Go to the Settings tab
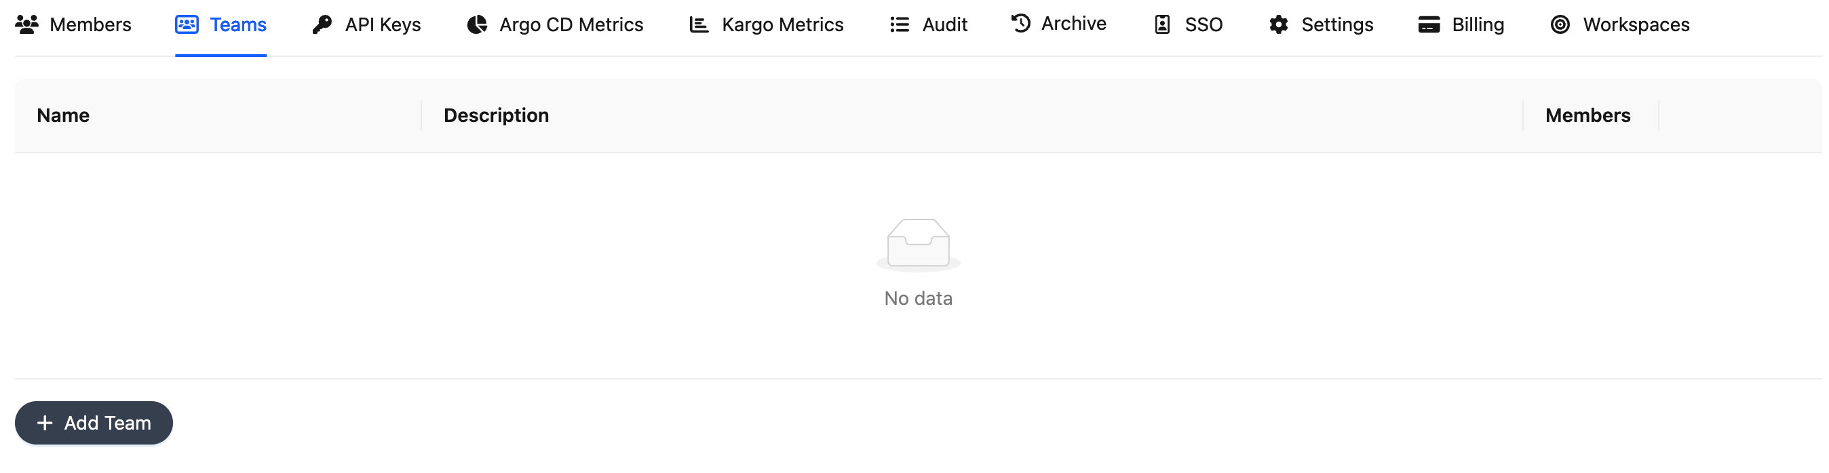Screen dimensions: 1829x473 pyautogui.click(x=1322, y=25)
